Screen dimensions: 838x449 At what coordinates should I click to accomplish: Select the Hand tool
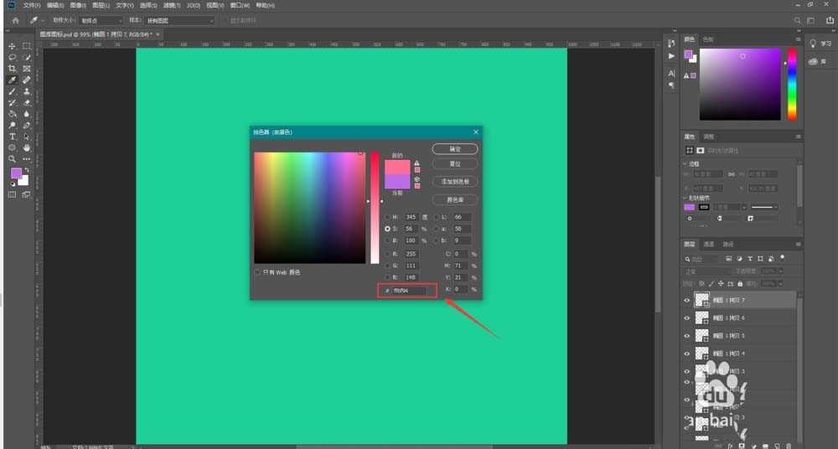click(x=27, y=147)
